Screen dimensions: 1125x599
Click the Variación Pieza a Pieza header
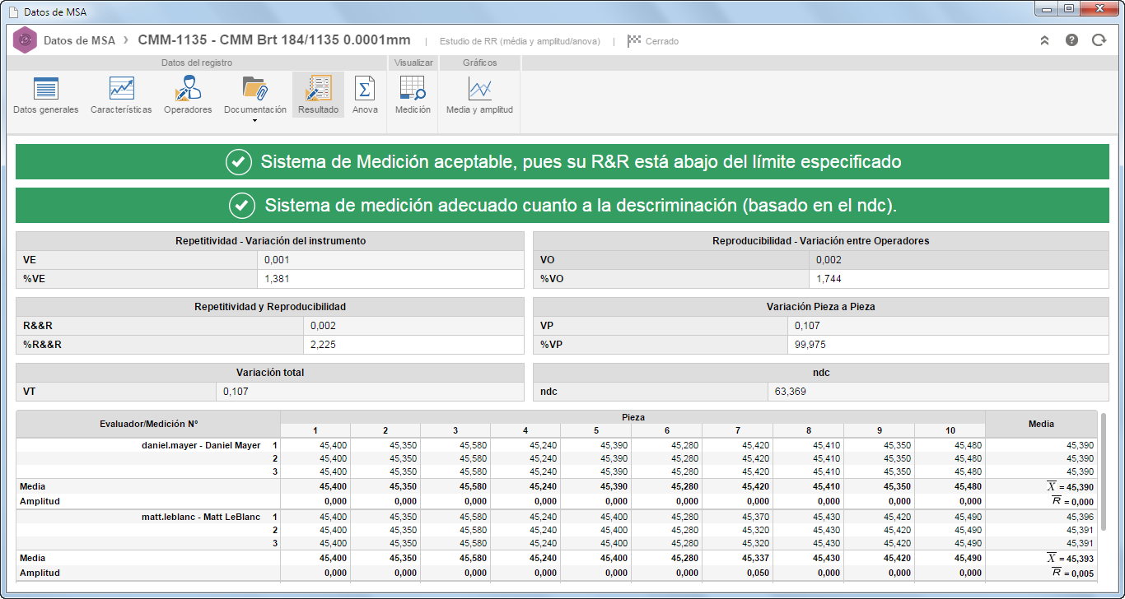(820, 307)
